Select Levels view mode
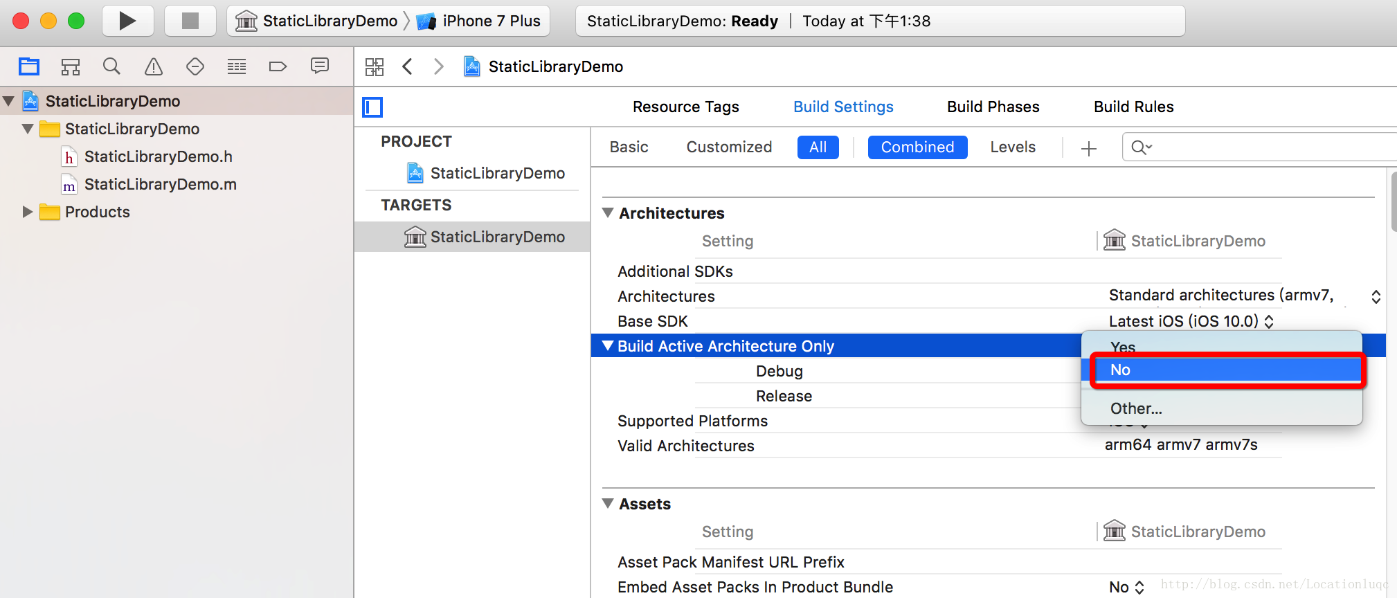1397x598 pixels. (1013, 147)
